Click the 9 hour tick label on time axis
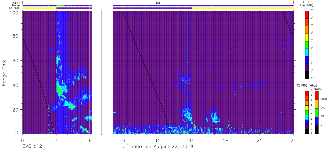Viewport: 330px width, 152px height. (124, 140)
